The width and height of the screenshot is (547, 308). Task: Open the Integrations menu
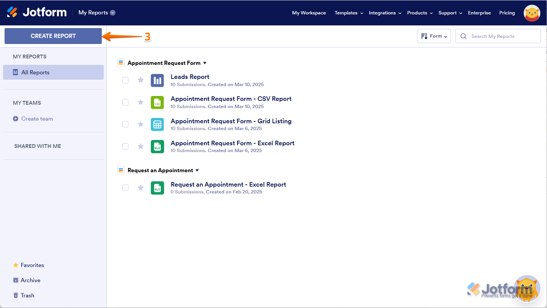(384, 13)
